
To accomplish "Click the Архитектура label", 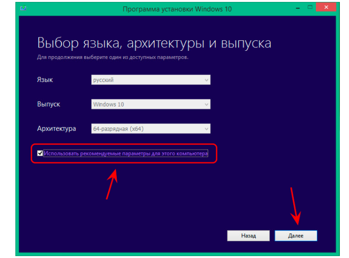I will [x=57, y=129].
